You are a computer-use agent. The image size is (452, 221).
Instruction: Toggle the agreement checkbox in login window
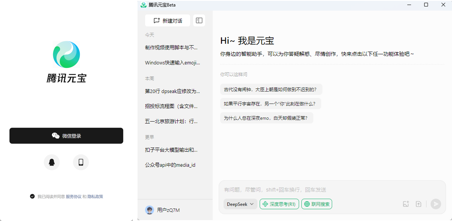click(x=32, y=196)
